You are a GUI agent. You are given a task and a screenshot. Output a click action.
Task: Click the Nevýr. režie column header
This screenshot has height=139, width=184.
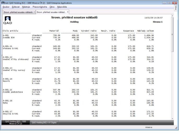click(108, 31)
